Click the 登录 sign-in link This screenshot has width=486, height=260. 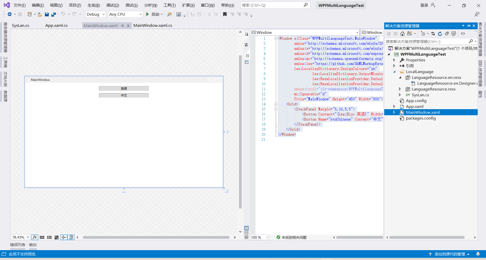click(424, 5)
